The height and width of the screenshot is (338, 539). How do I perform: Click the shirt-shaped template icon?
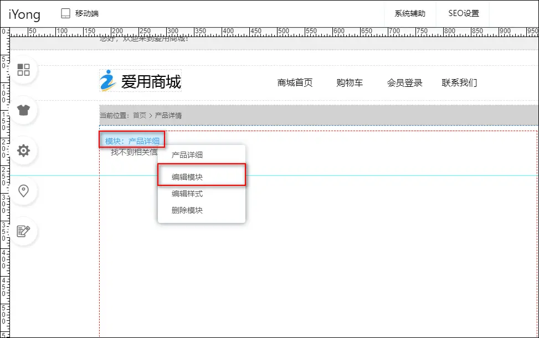tap(24, 110)
